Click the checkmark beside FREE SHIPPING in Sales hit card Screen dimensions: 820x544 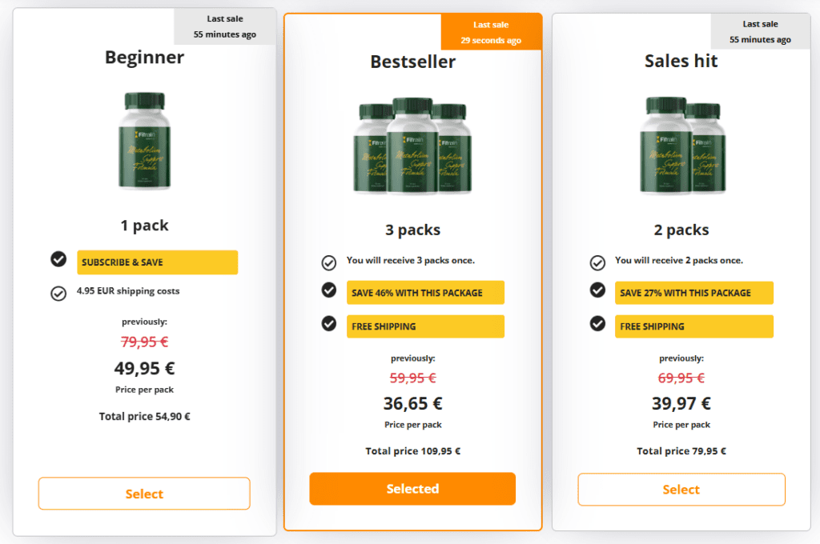coord(597,323)
